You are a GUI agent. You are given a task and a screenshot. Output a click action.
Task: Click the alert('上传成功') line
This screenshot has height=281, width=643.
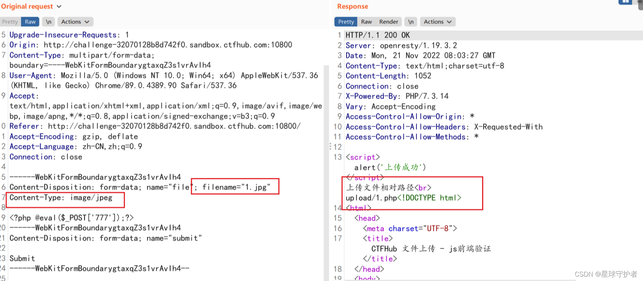tap(390, 167)
